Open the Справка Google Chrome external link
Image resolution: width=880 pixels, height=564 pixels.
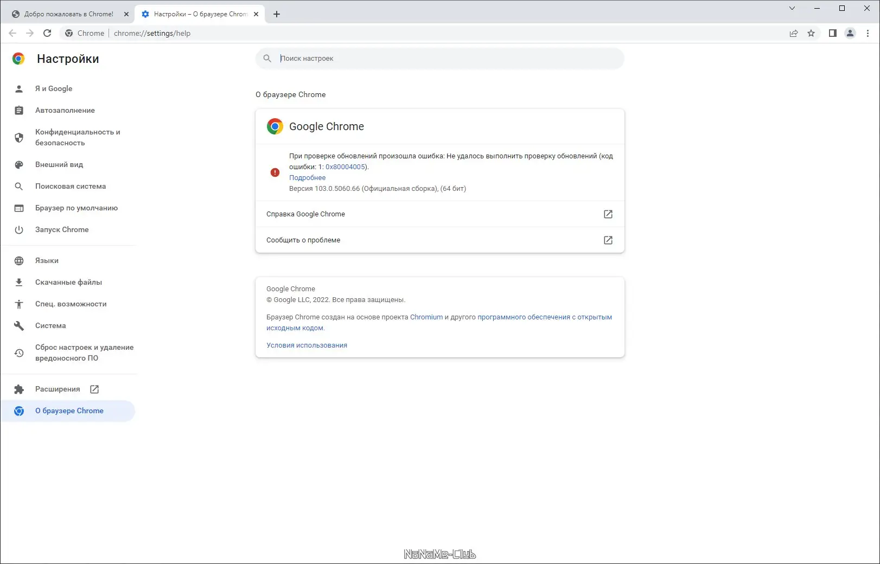(608, 214)
